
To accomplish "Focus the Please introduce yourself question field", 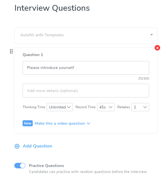I will [x=86, y=68].
